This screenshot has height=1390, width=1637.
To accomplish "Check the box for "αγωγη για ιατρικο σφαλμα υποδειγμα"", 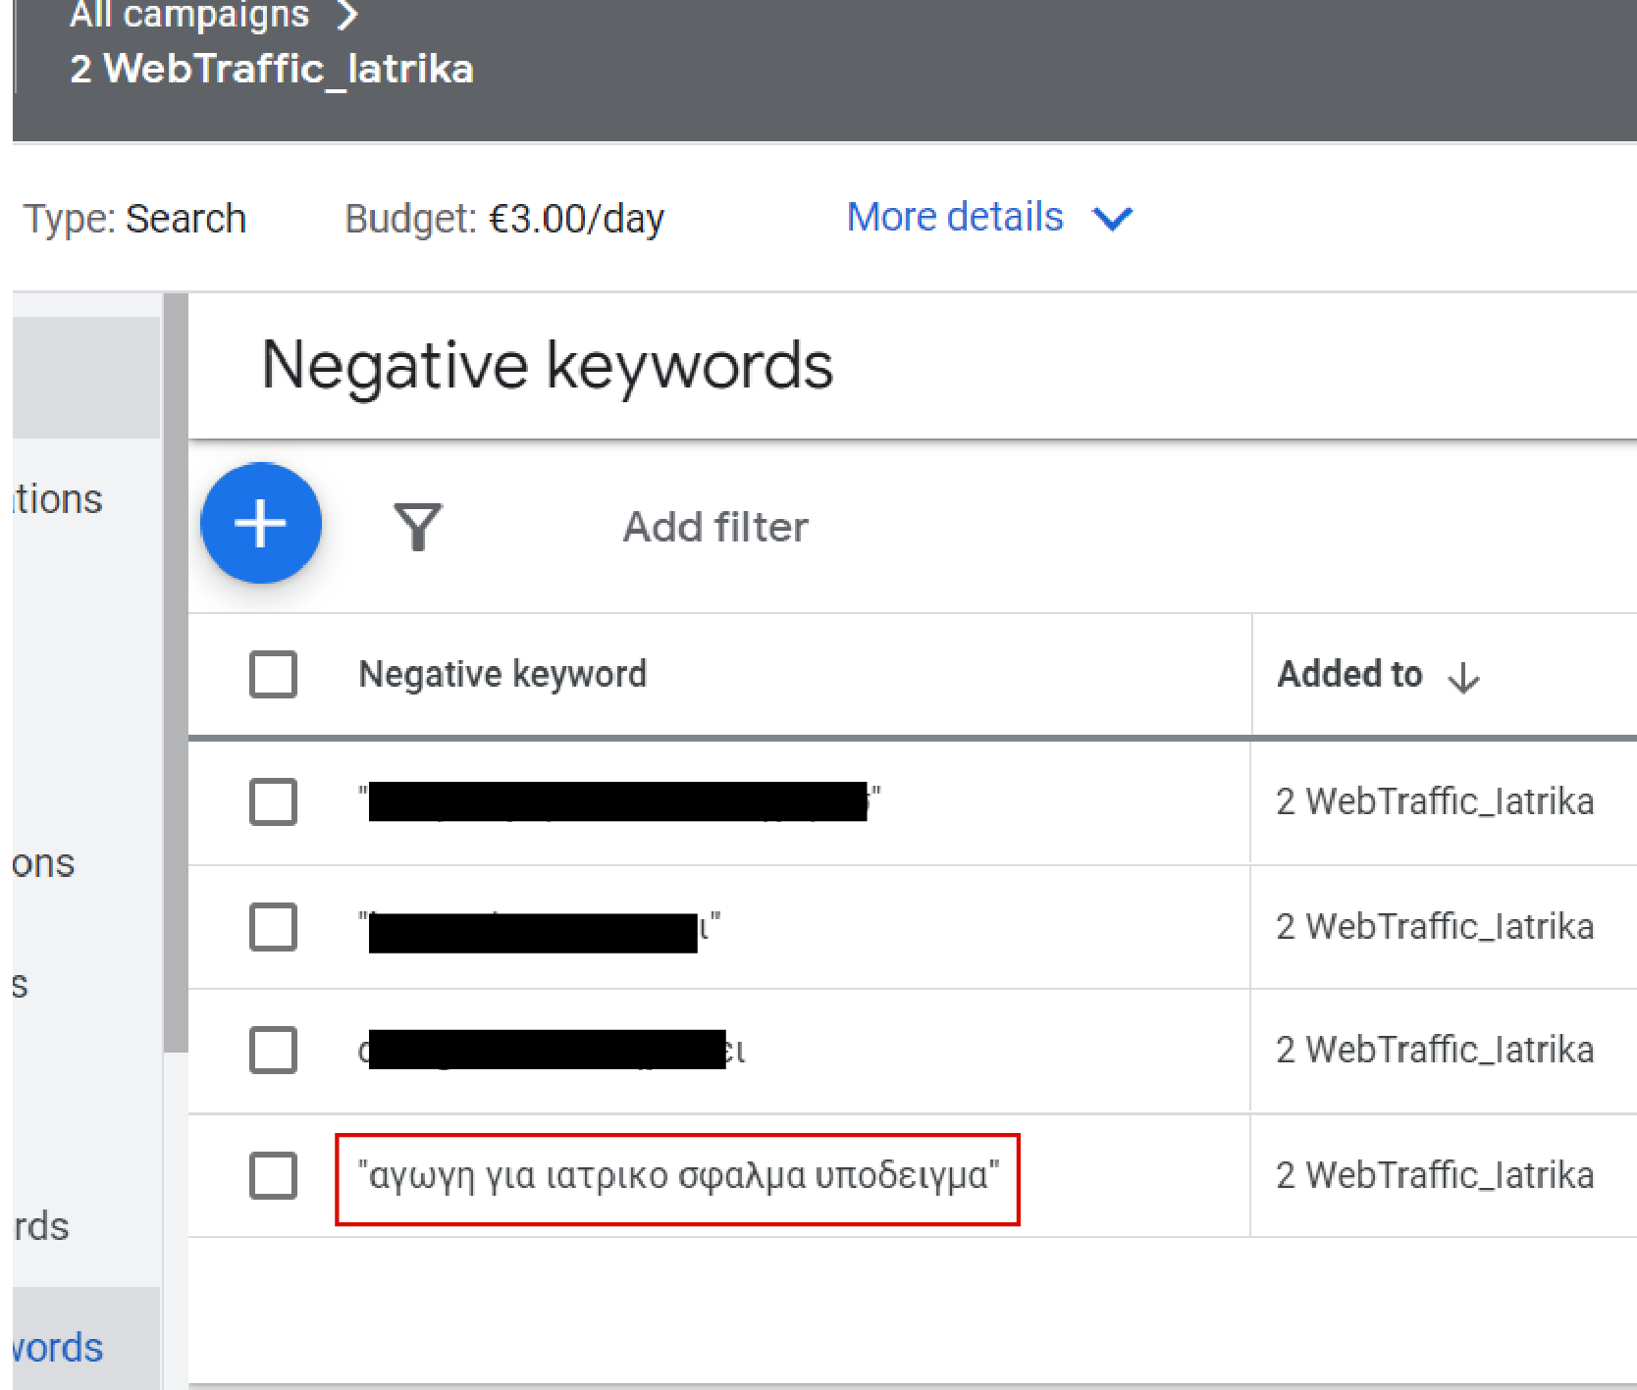I will pos(273,1175).
